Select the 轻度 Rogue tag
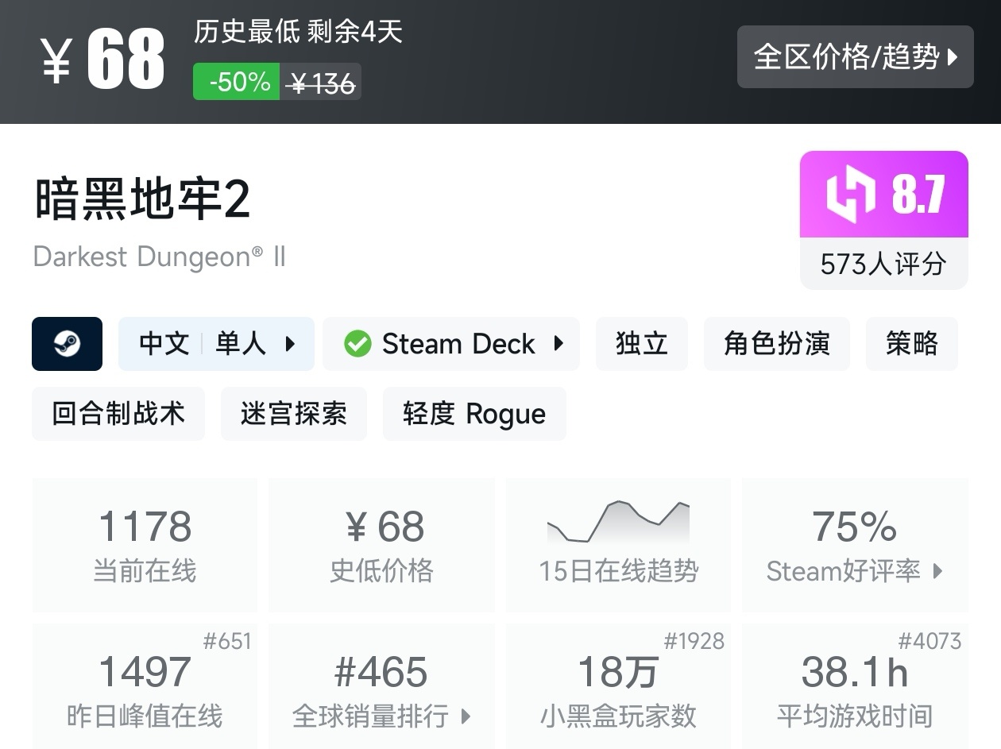1001x749 pixels. pyautogui.click(x=473, y=413)
